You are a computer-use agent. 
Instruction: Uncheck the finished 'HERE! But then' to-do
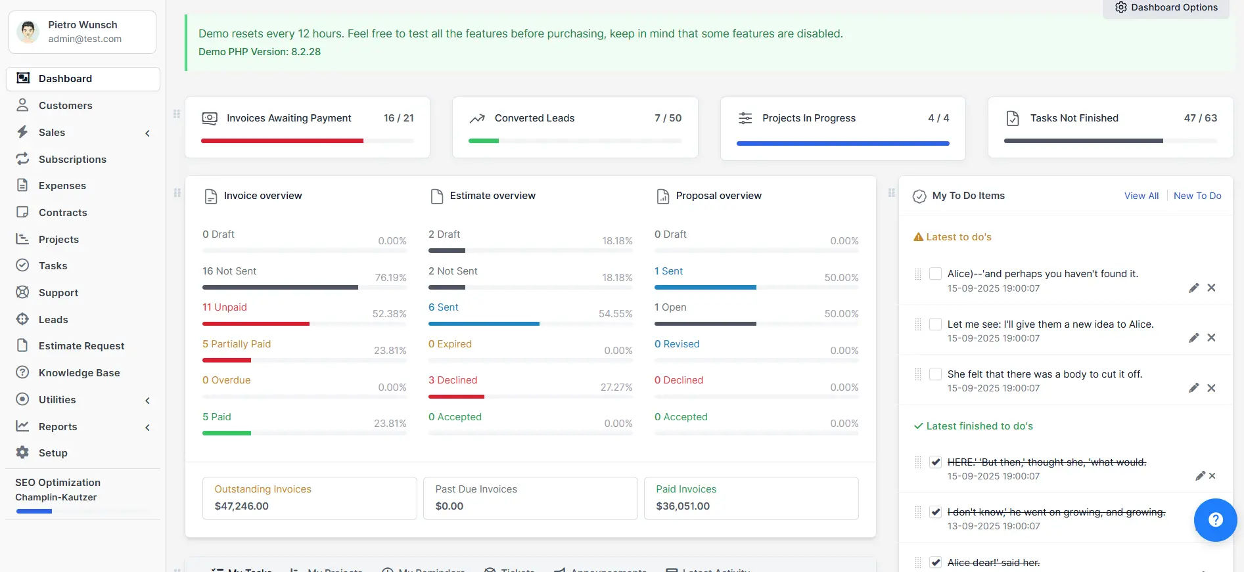pos(935,462)
